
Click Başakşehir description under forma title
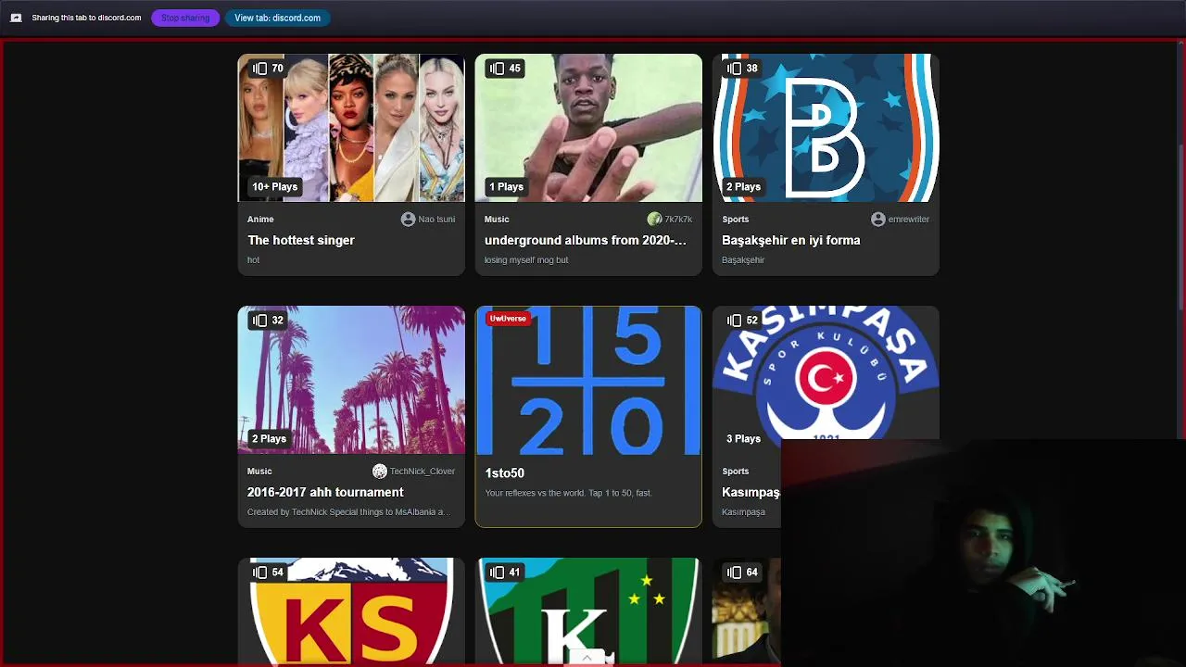pos(743,260)
